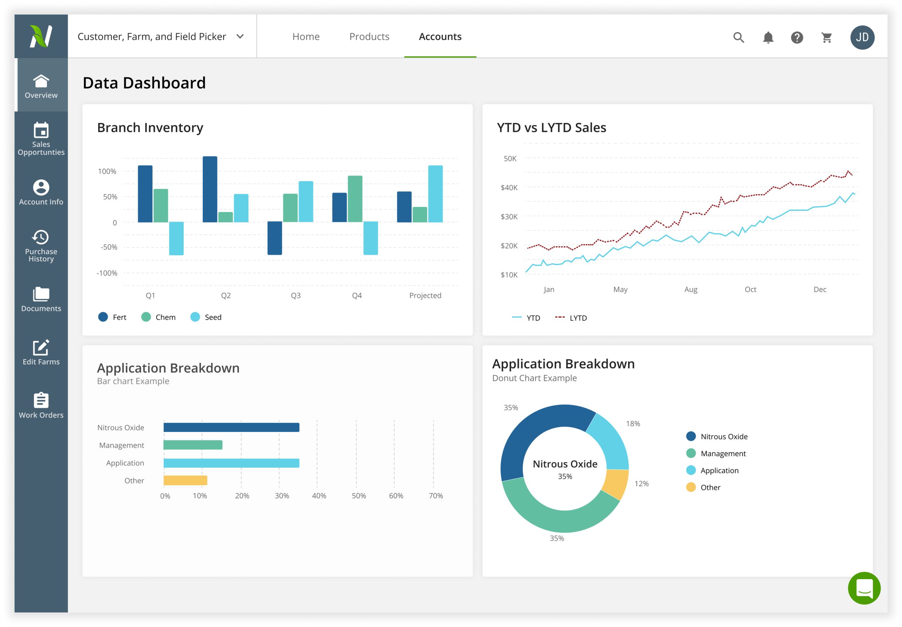902x627 pixels.
Task: Click the Overview sidebar link
Action: click(x=41, y=85)
